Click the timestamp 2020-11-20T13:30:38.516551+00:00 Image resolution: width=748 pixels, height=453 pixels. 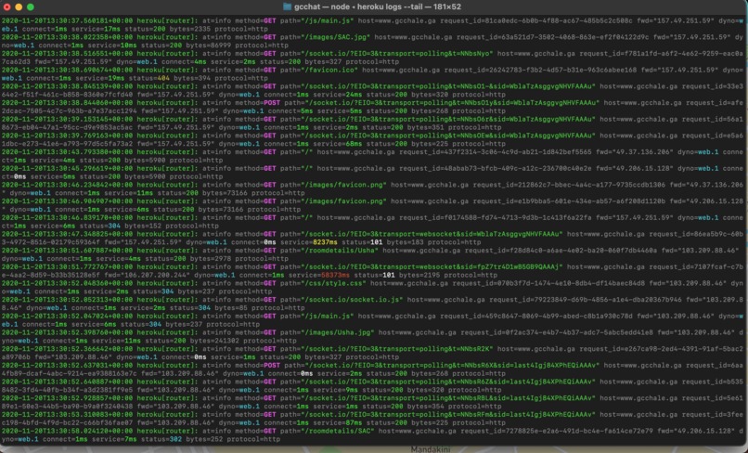(x=67, y=54)
